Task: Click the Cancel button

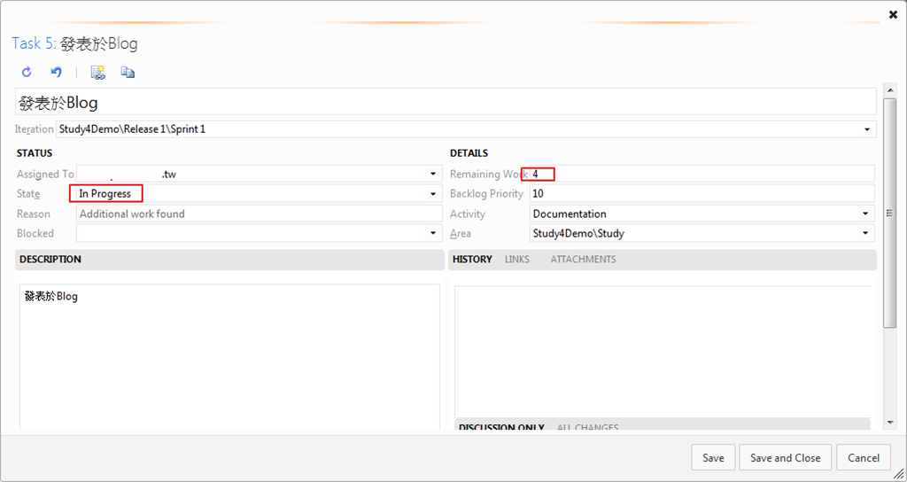Action: (x=864, y=458)
